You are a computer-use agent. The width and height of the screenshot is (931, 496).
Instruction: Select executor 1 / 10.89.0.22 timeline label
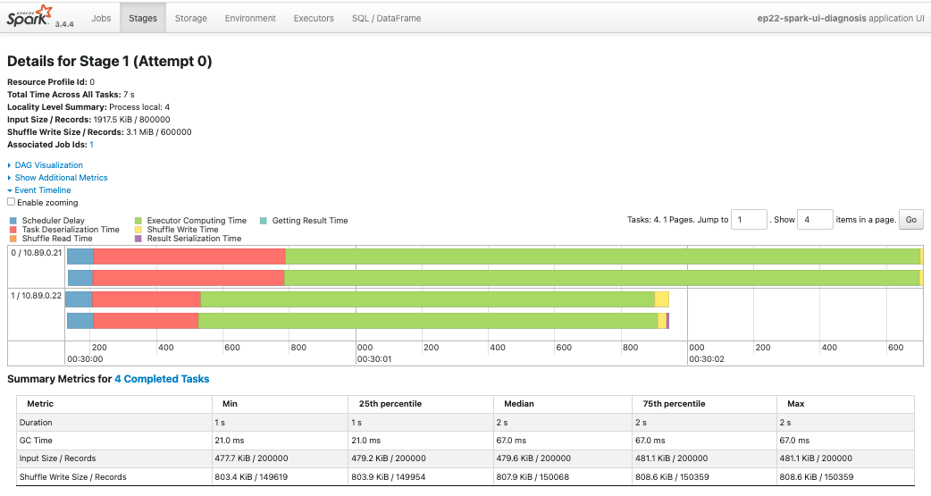(x=37, y=296)
